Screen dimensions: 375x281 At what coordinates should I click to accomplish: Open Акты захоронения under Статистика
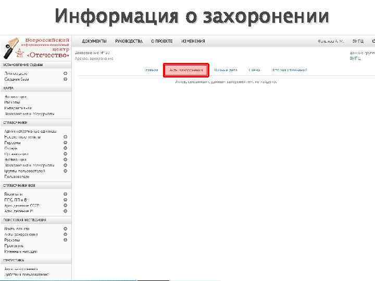click(x=21, y=269)
